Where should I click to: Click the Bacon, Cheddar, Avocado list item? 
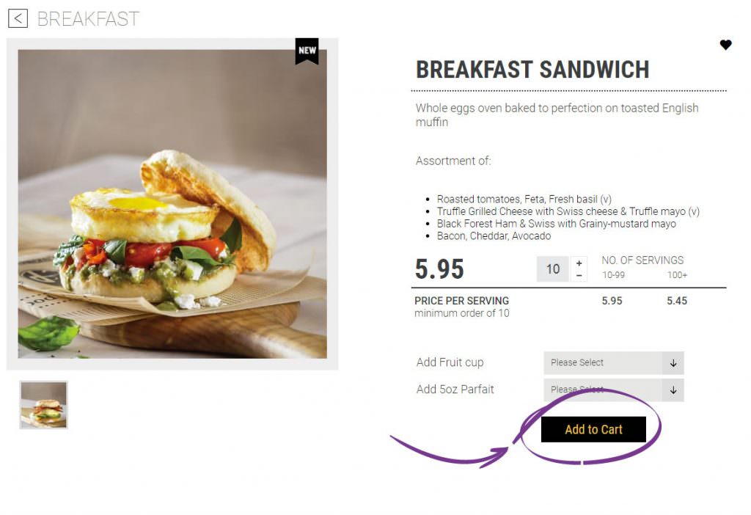494,236
